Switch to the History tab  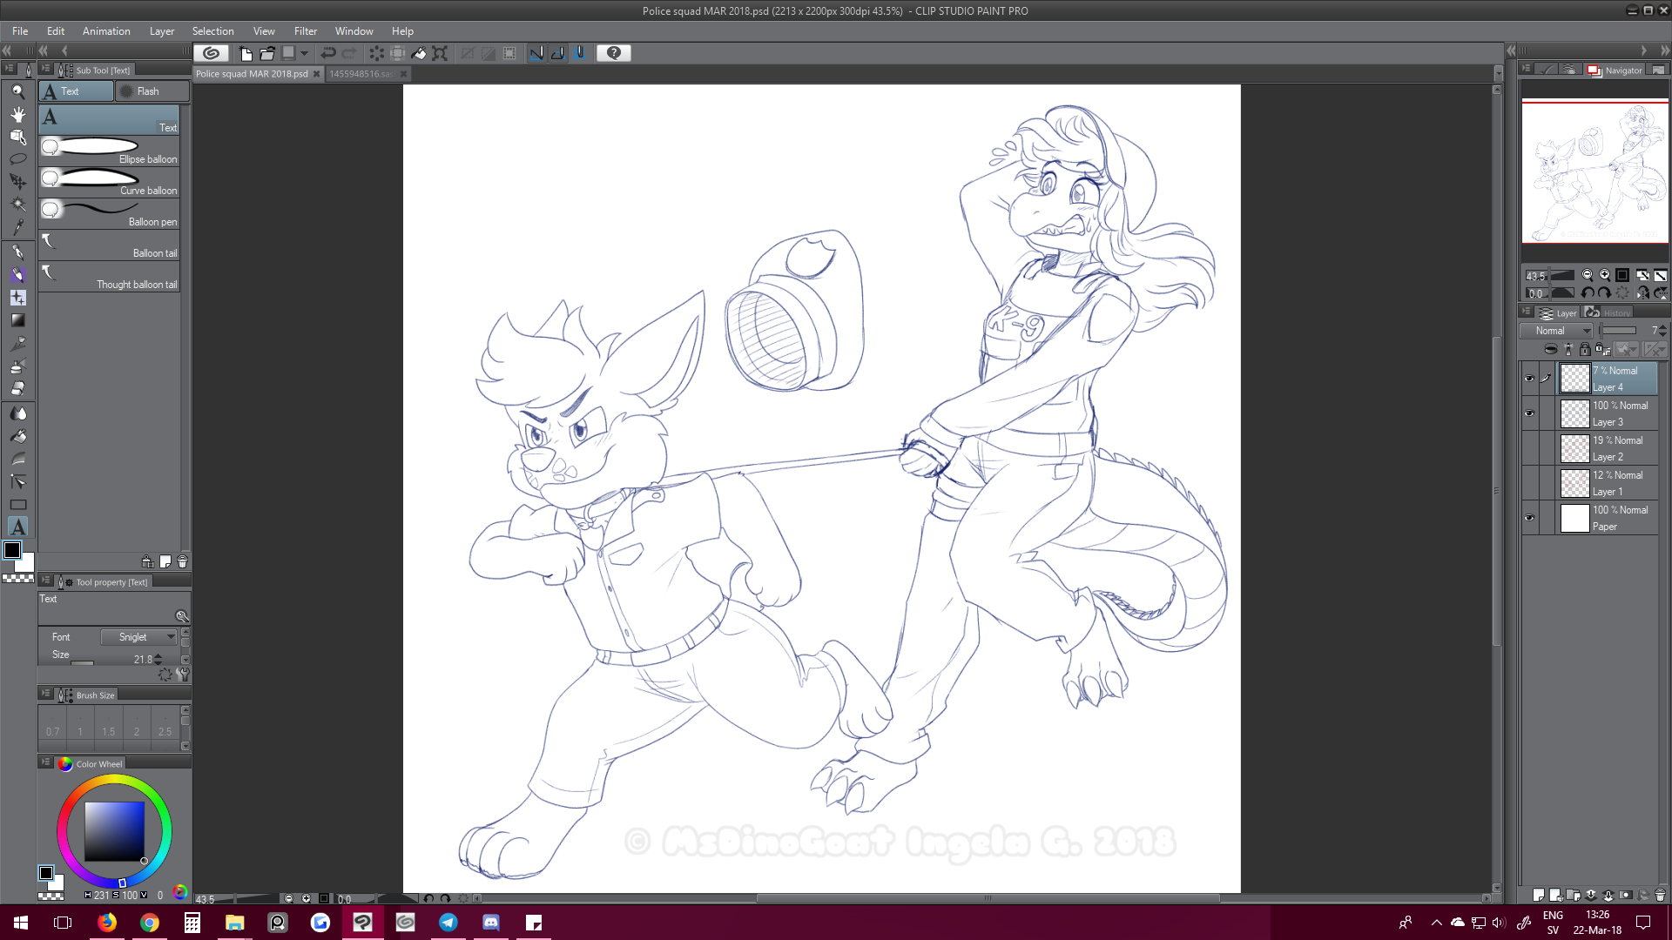pos(1611,313)
